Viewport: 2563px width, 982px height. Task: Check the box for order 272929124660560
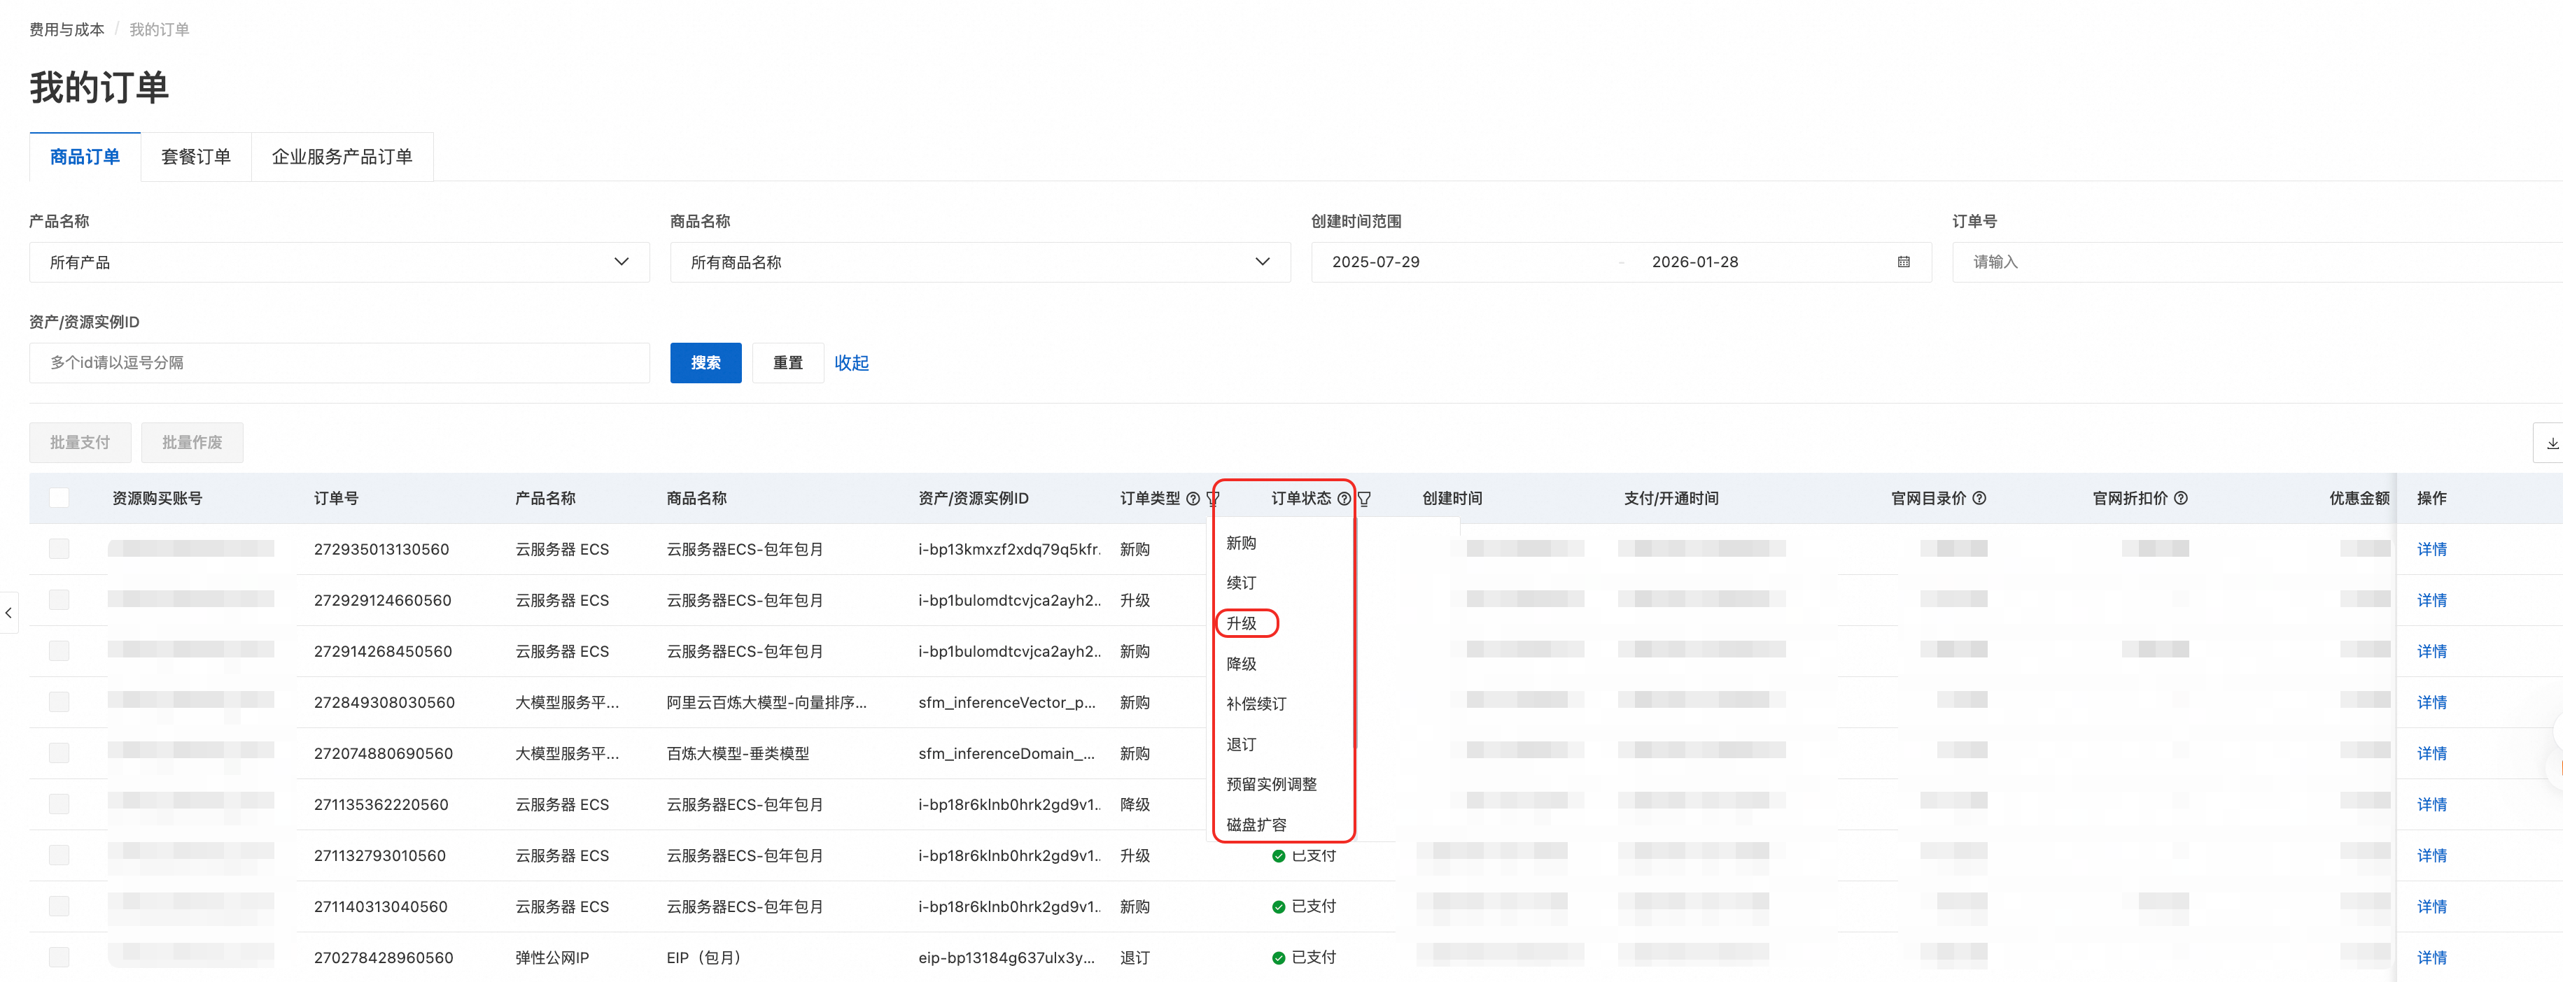[x=59, y=600]
